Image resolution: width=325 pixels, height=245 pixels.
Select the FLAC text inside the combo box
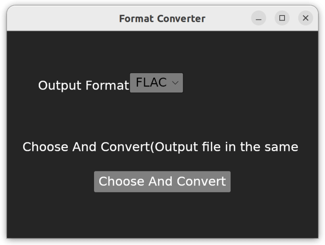(x=151, y=82)
